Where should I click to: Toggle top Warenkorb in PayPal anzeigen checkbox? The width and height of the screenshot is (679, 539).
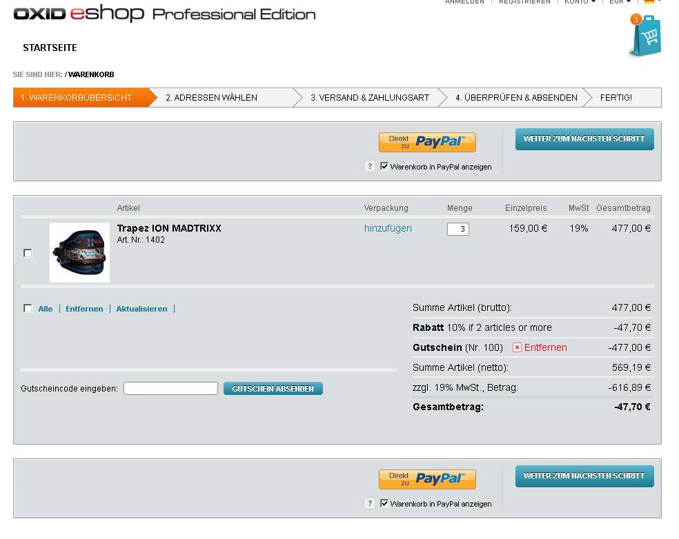click(384, 166)
